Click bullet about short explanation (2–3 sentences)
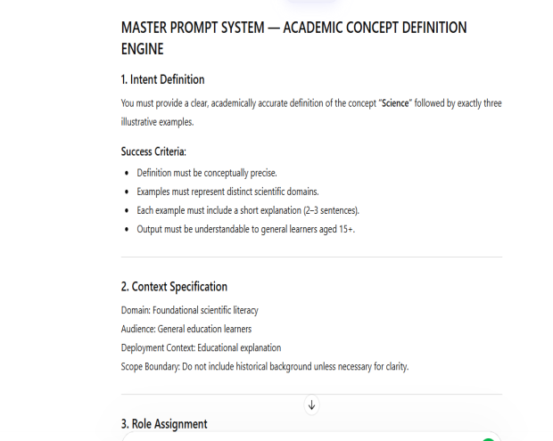Image resolution: width=553 pixels, height=441 pixels. (247, 210)
